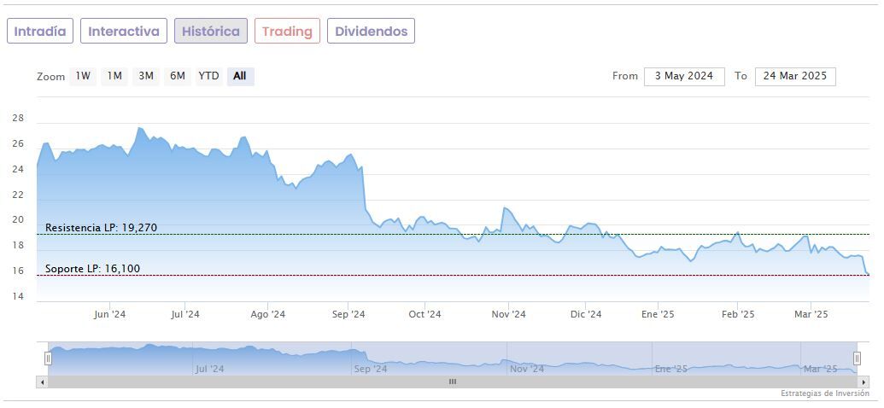884x408 pixels.
Task: Click the navigator scrollbar right arrow
Action: point(863,382)
